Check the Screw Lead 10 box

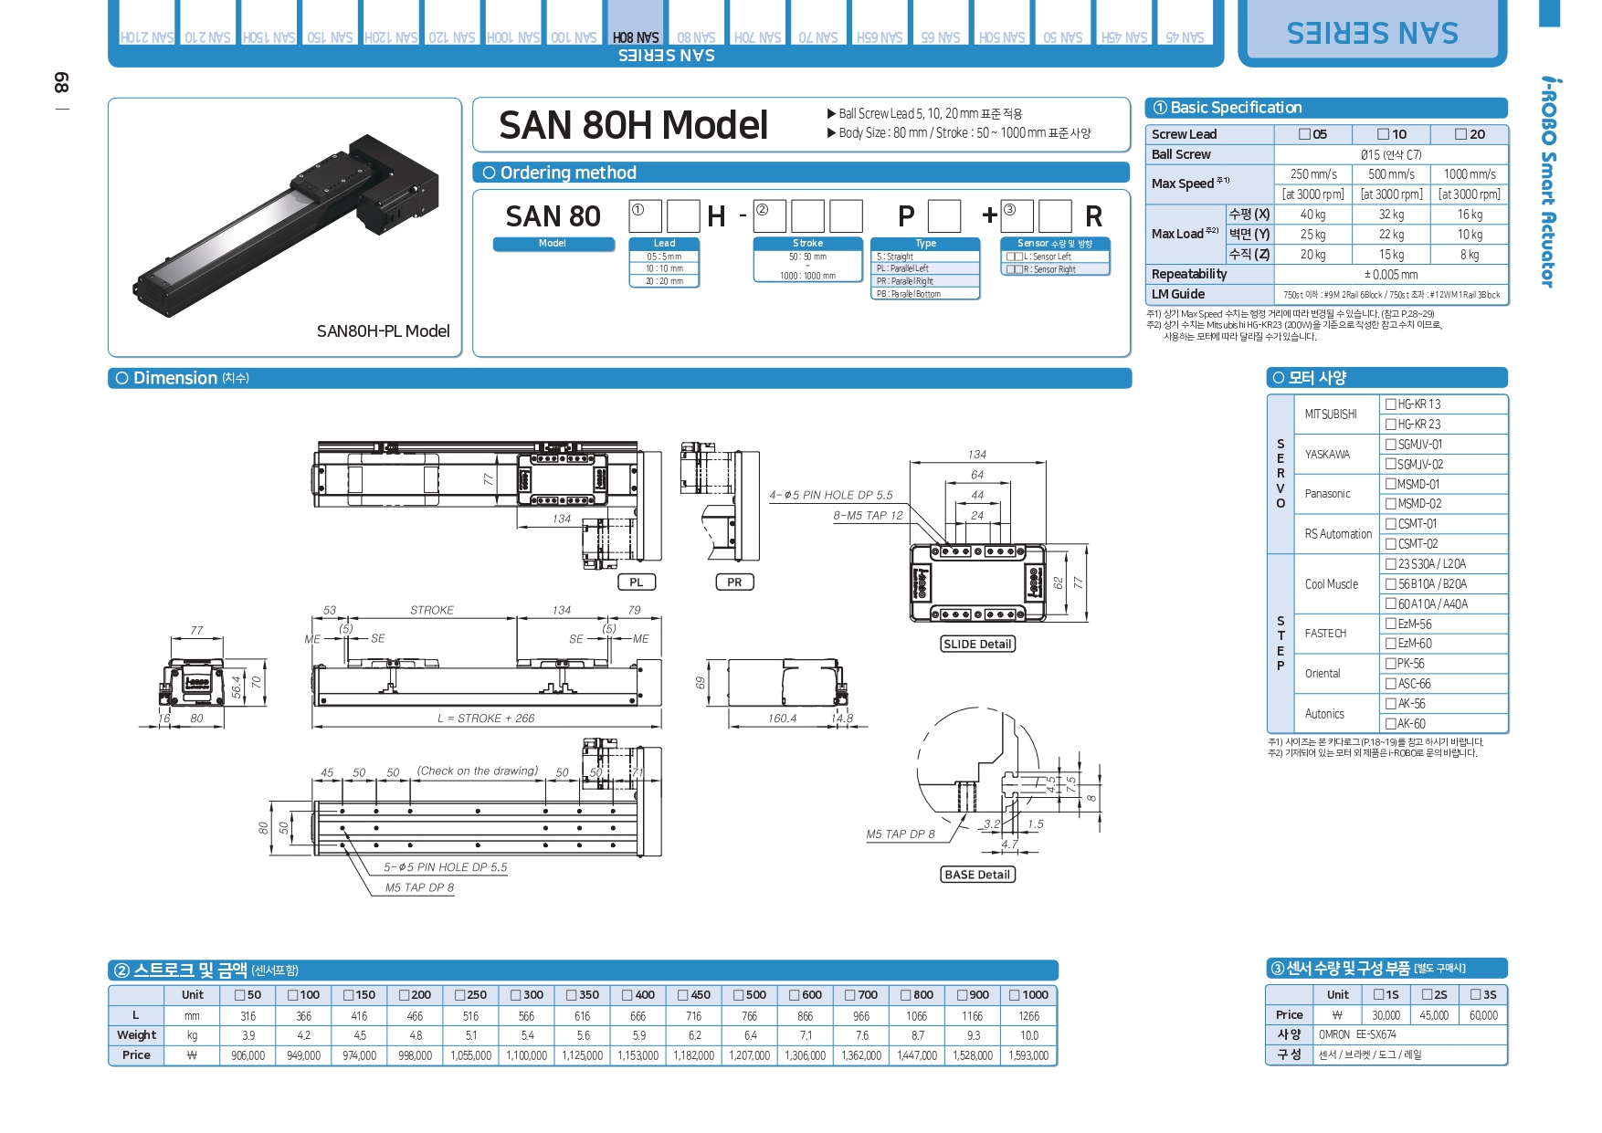pos(1384,134)
